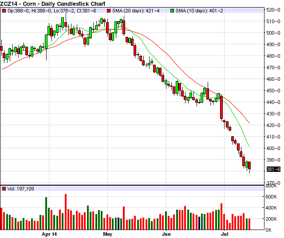Click the 470-0 price axis label

pyautogui.click(x=273, y=67)
